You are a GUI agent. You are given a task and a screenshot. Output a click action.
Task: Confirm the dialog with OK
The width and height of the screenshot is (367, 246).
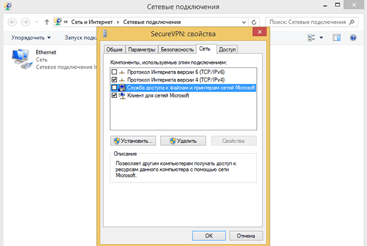point(209,236)
